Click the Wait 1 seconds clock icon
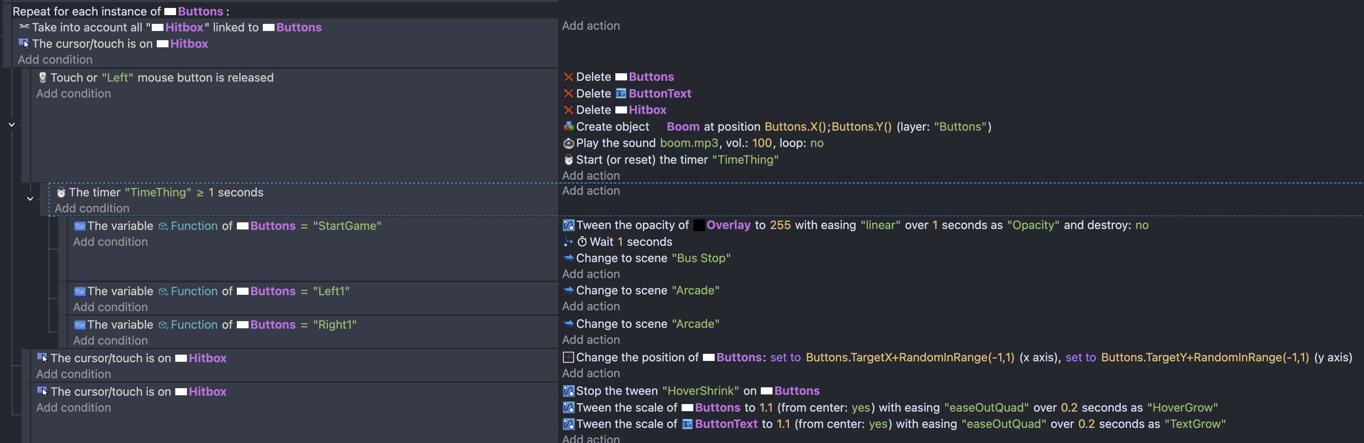 581,242
